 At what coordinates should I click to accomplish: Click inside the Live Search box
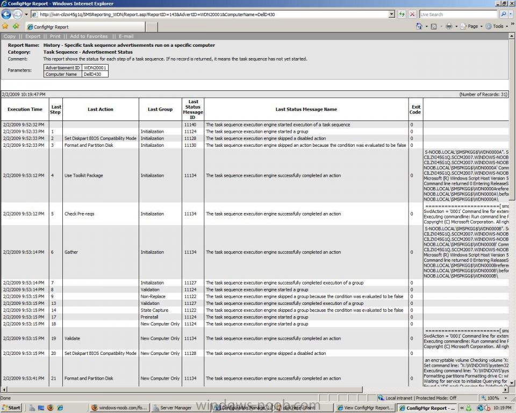pyautogui.click(x=458, y=15)
